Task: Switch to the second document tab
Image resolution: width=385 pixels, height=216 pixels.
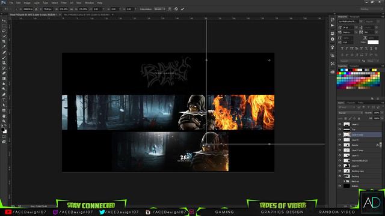Action: pyautogui.click(x=87, y=14)
